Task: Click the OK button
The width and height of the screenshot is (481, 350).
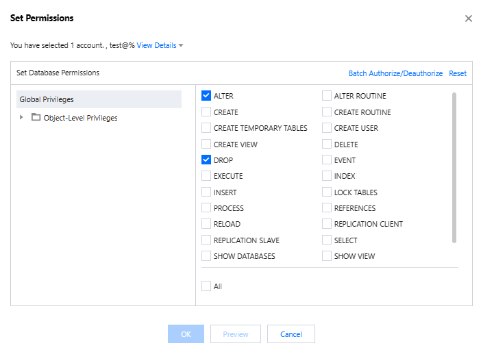Action: pyautogui.click(x=186, y=334)
